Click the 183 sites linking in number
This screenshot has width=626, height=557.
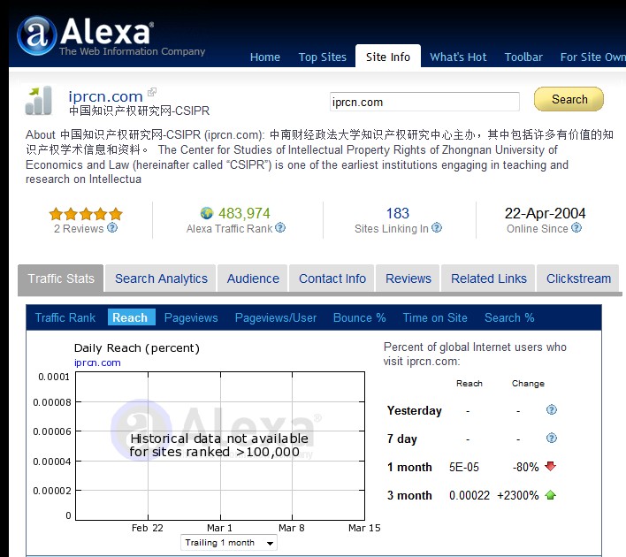pyautogui.click(x=398, y=213)
